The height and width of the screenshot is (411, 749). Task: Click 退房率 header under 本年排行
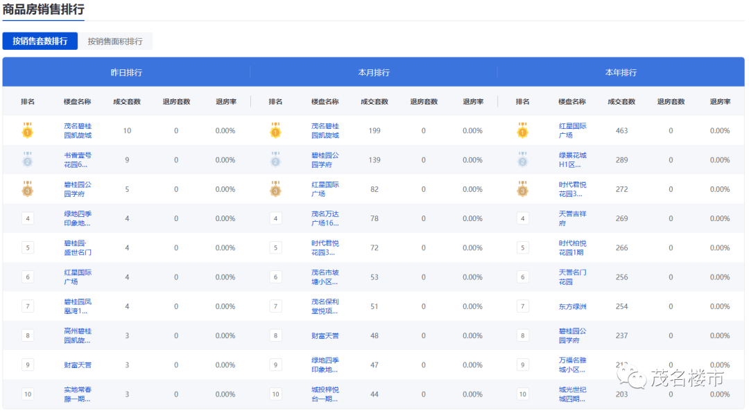click(x=721, y=102)
